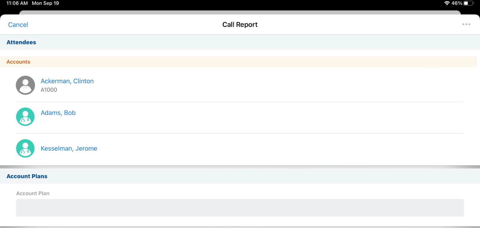Click the Account Plans section header
480x228 pixels.
27,176
